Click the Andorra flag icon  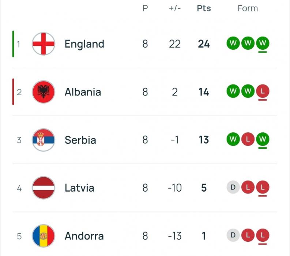click(44, 236)
